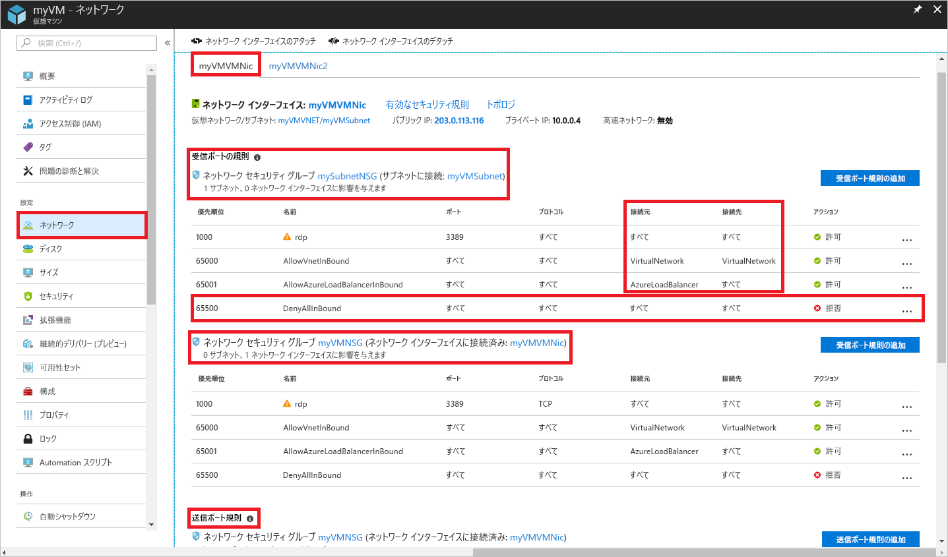The image size is (948, 557).
Task: Open the mySubnetNSG link
Action: pos(347,176)
